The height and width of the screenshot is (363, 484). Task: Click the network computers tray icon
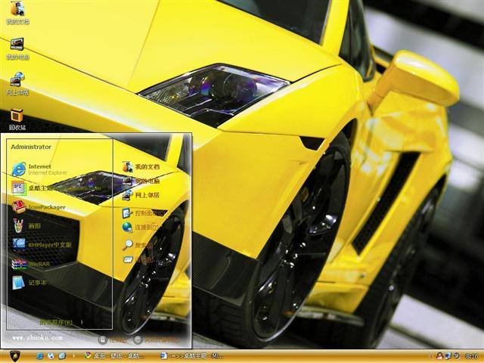[x=448, y=356]
